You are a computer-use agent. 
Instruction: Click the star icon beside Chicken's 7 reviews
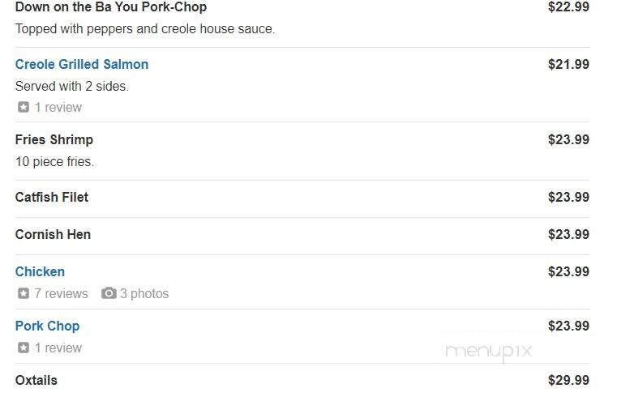(24, 293)
